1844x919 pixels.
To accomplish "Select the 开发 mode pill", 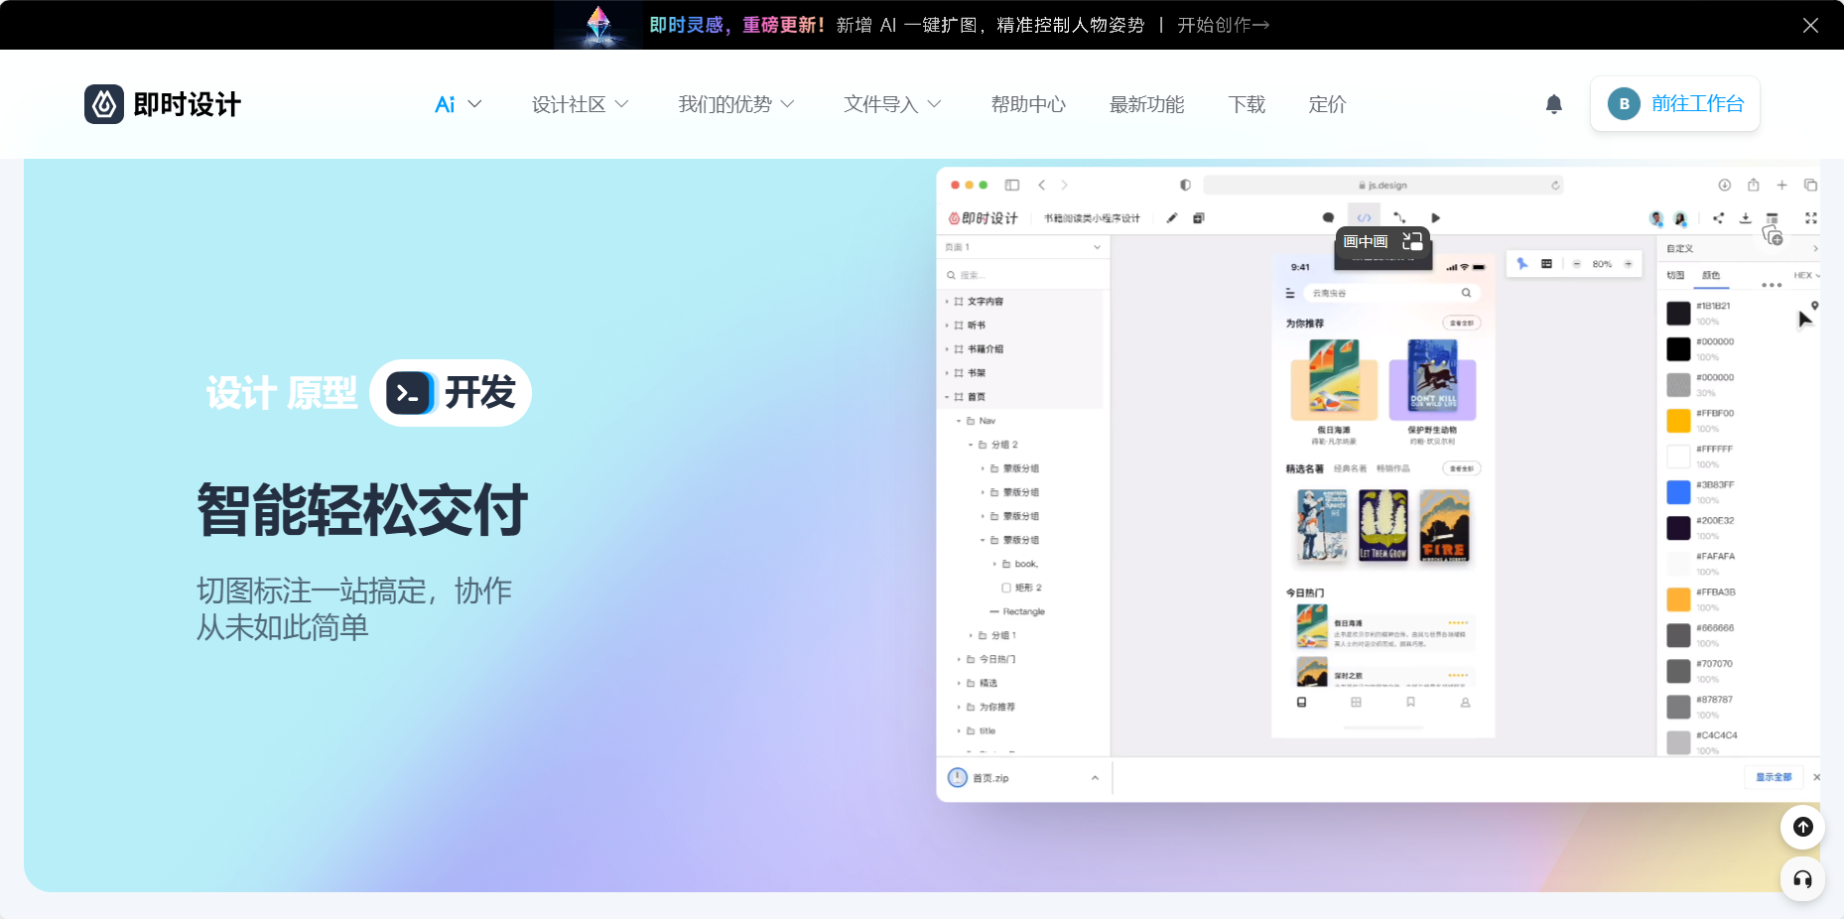I will [x=451, y=393].
